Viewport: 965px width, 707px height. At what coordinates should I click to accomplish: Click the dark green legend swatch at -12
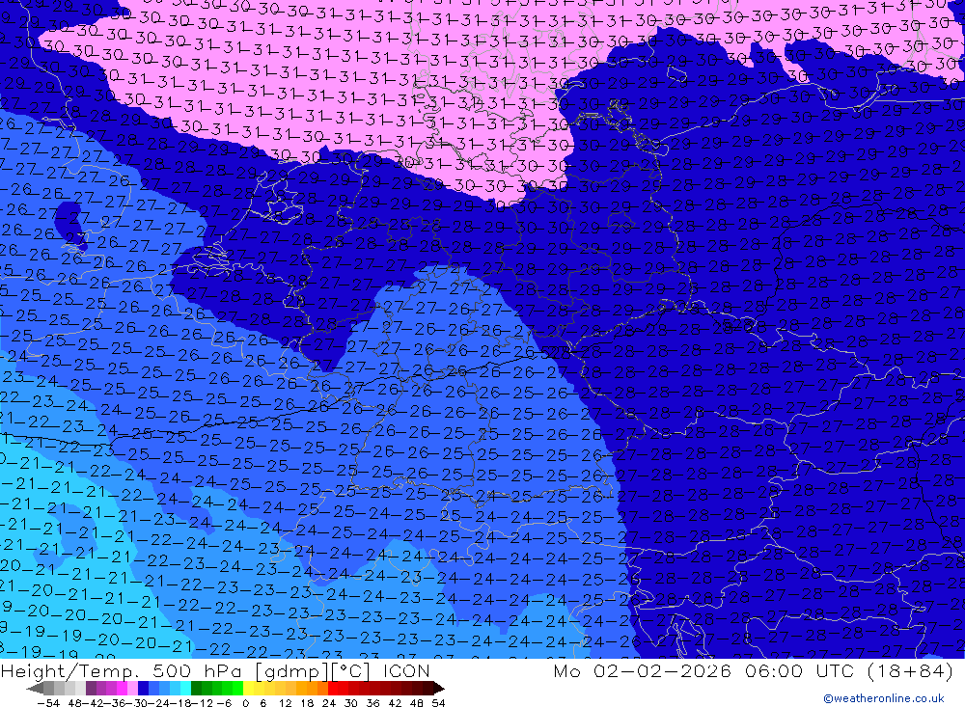pos(196,689)
